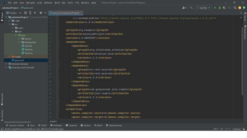The width and height of the screenshot is (247, 138).
Task: Hide the Project tool window with minus icon
Action: 45,13
